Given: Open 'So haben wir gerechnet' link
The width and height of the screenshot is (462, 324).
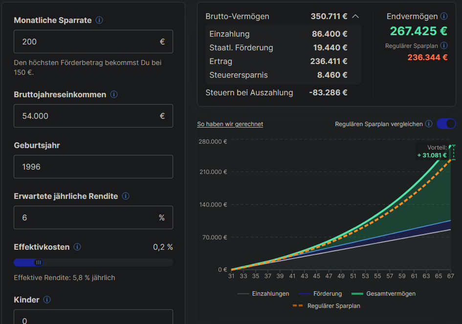Looking at the screenshot, I should click(x=230, y=124).
